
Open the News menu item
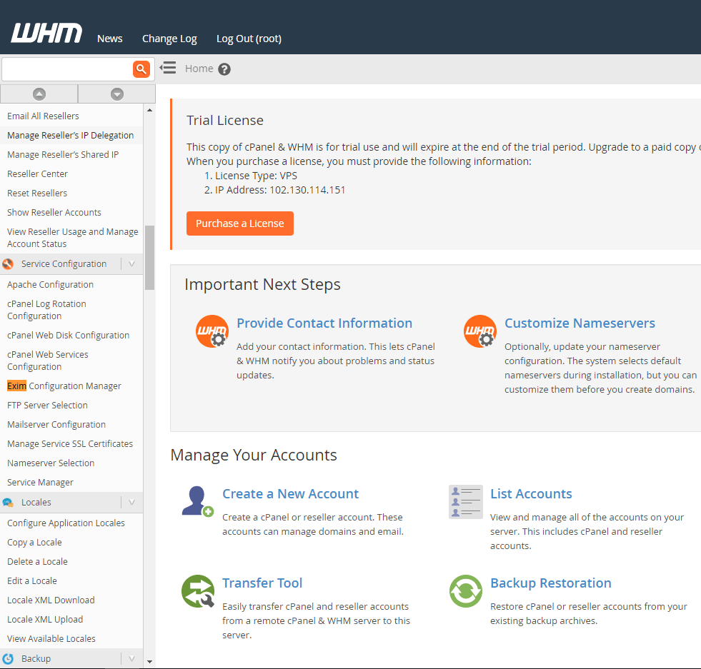(x=109, y=39)
